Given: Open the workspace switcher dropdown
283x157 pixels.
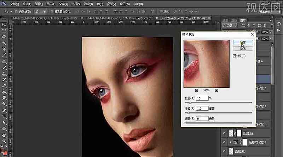Looking at the screenshot, I should tap(270, 12).
